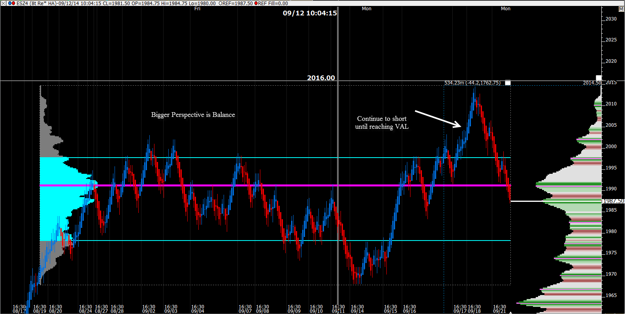625x314 pixels.
Task: Select the upper cyan value-area-high line
Action: (275, 158)
